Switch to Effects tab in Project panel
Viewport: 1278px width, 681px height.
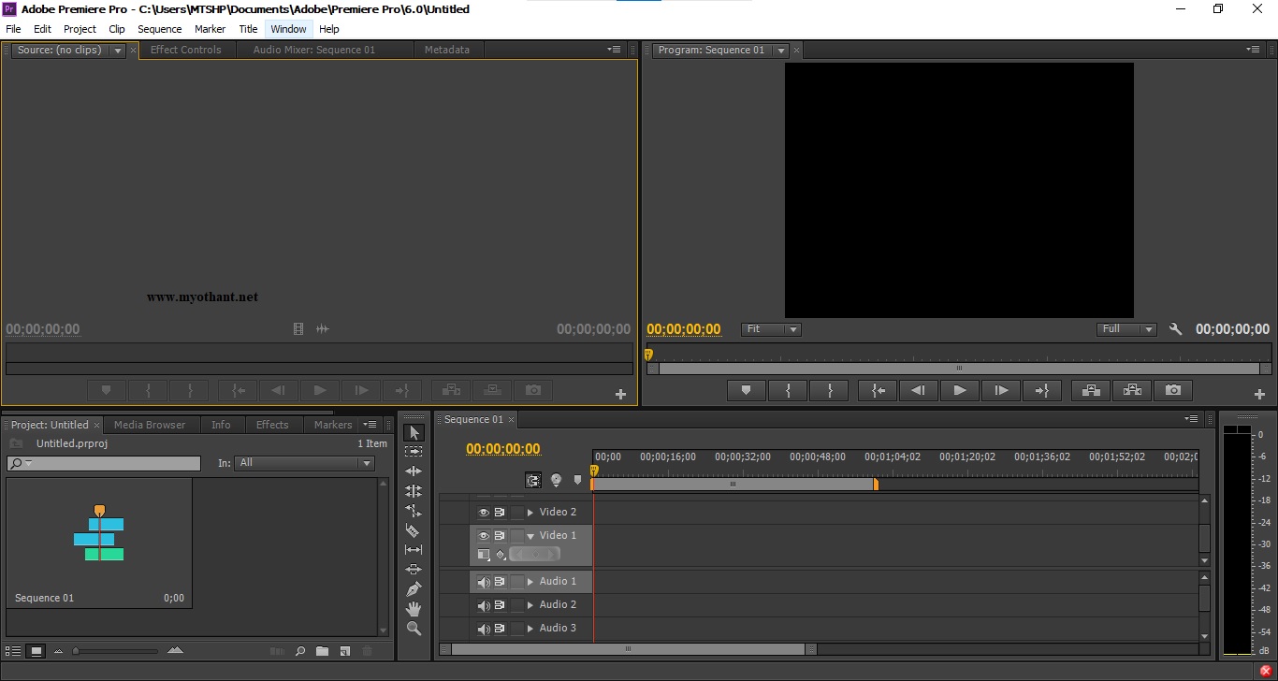tap(272, 425)
